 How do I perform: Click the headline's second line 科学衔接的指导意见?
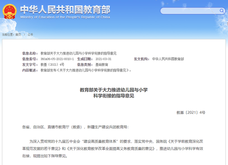tap(114, 96)
